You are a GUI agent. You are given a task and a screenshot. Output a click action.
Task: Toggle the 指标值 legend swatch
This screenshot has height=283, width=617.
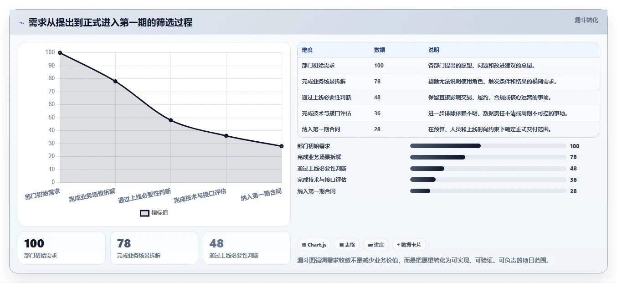pyautogui.click(x=144, y=213)
